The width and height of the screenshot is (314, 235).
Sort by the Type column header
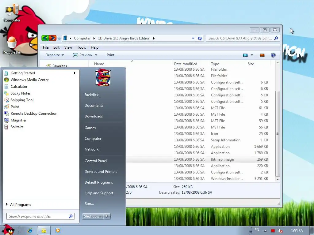227,64
